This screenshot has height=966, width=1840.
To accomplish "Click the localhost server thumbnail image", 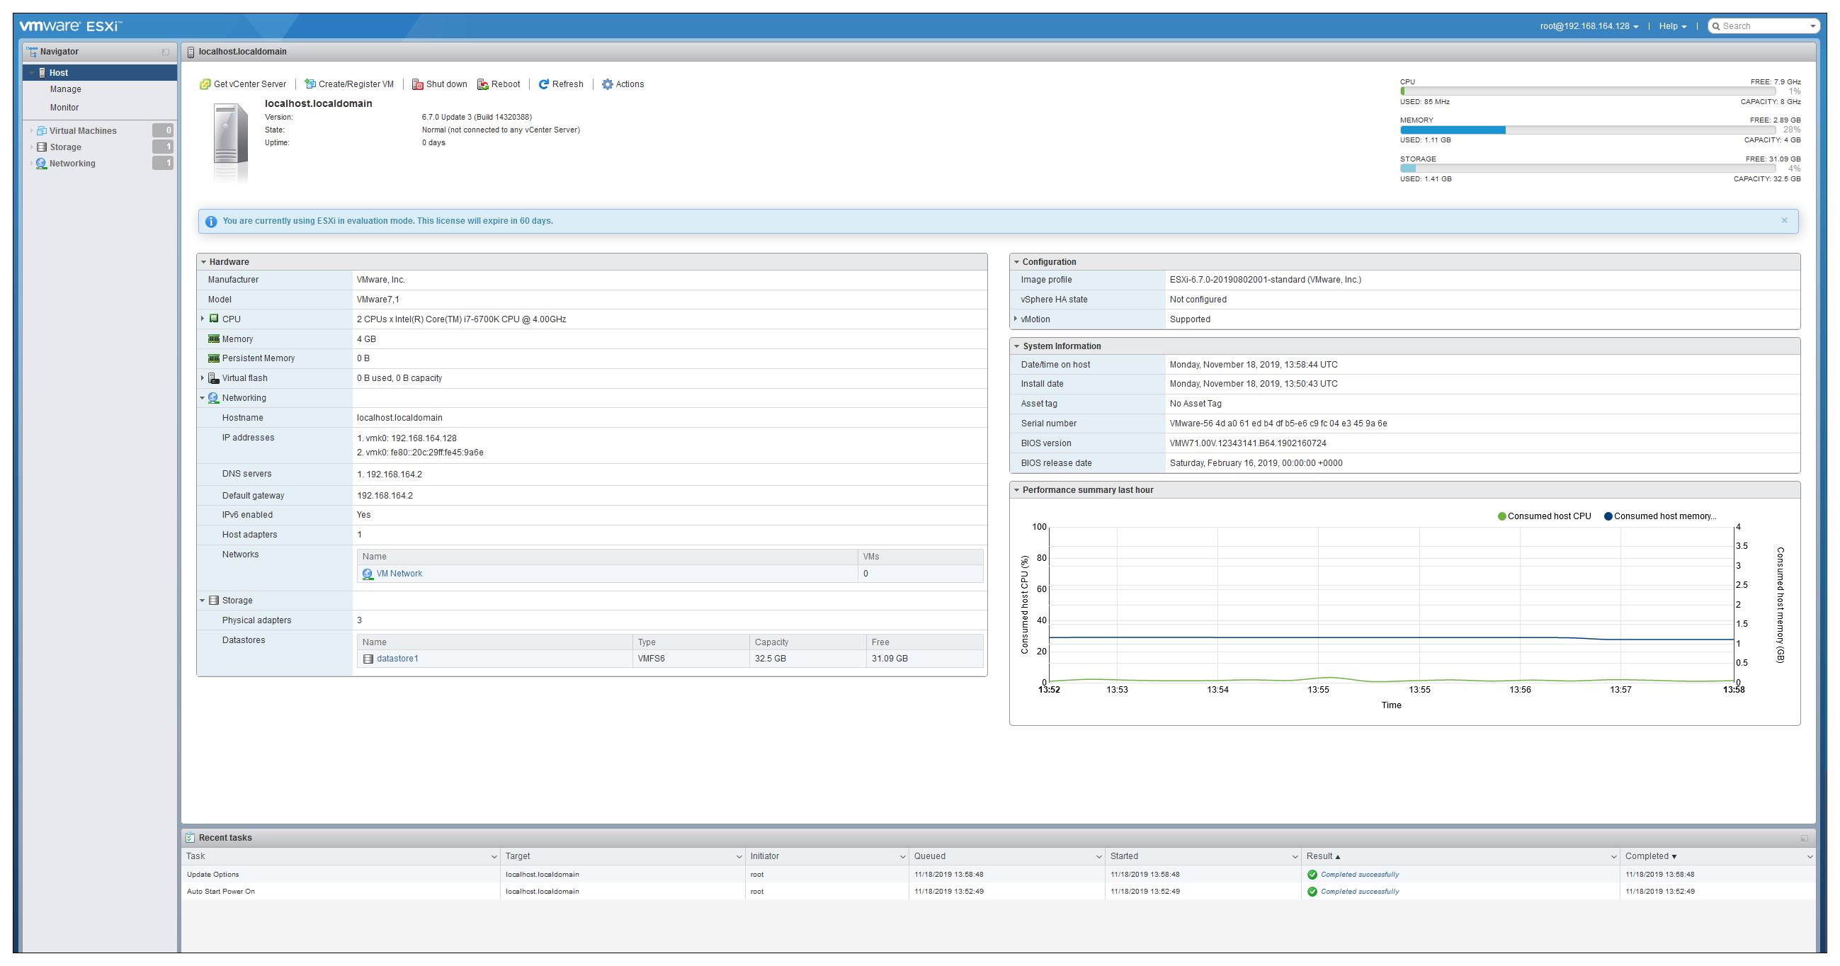I will point(230,143).
